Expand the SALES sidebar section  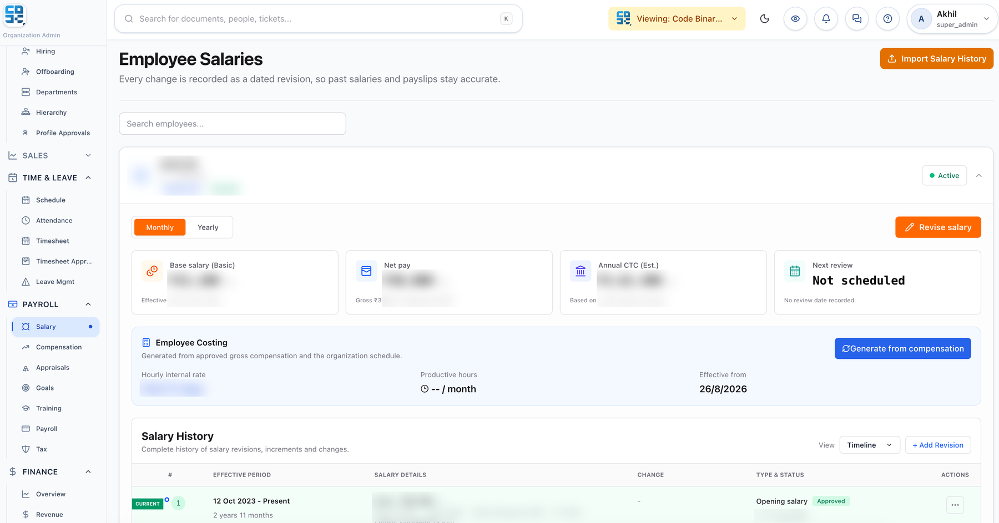50,156
